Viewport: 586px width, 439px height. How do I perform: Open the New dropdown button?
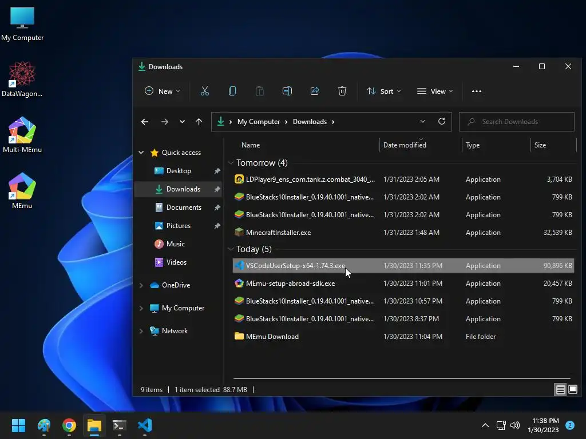click(162, 91)
